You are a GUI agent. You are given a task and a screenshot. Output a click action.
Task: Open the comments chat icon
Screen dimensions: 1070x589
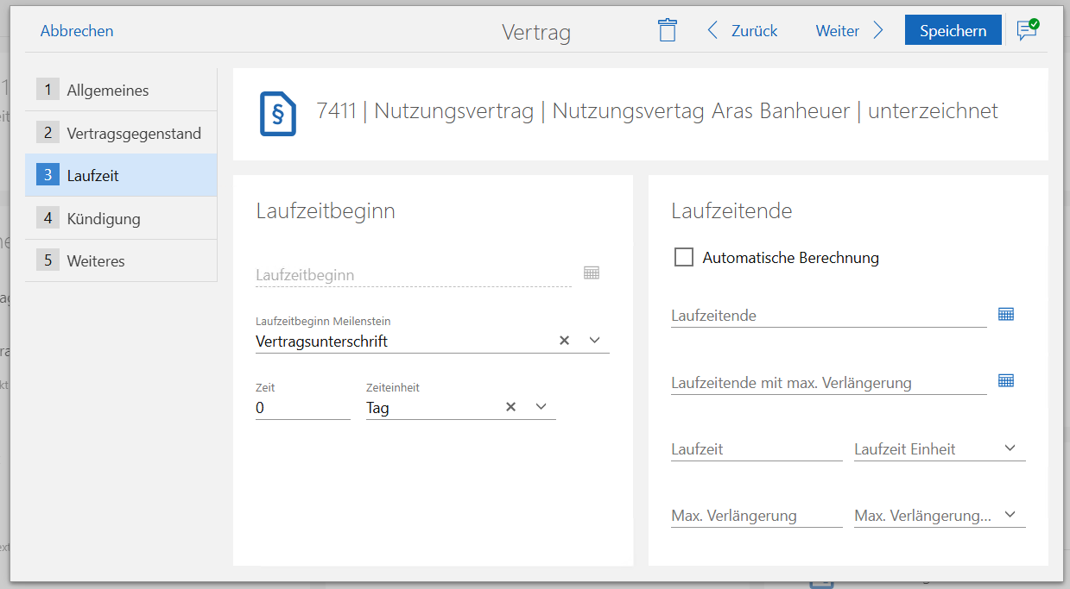[x=1027, y=30]
